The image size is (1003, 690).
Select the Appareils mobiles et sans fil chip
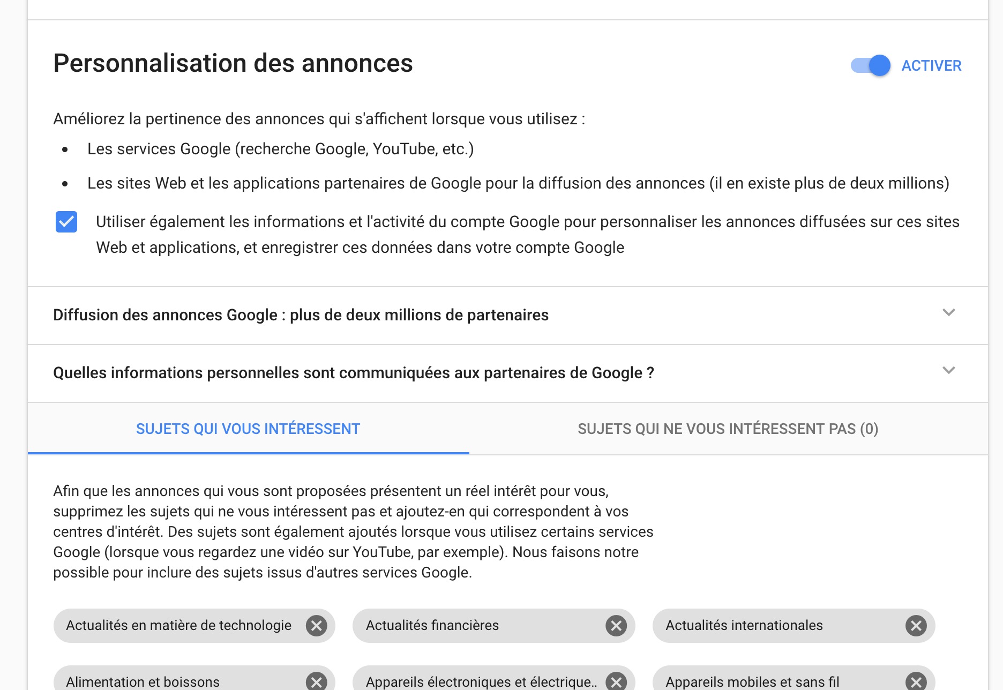click(x=752, y=681)
